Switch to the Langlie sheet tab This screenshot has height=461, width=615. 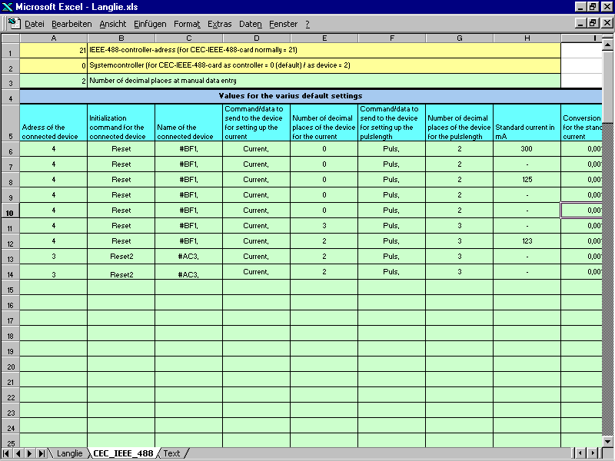[x=69, y=453]
